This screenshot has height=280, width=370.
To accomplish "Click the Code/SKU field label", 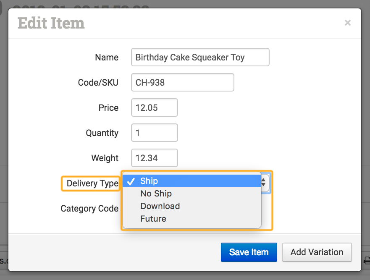I will click(98, 83).
